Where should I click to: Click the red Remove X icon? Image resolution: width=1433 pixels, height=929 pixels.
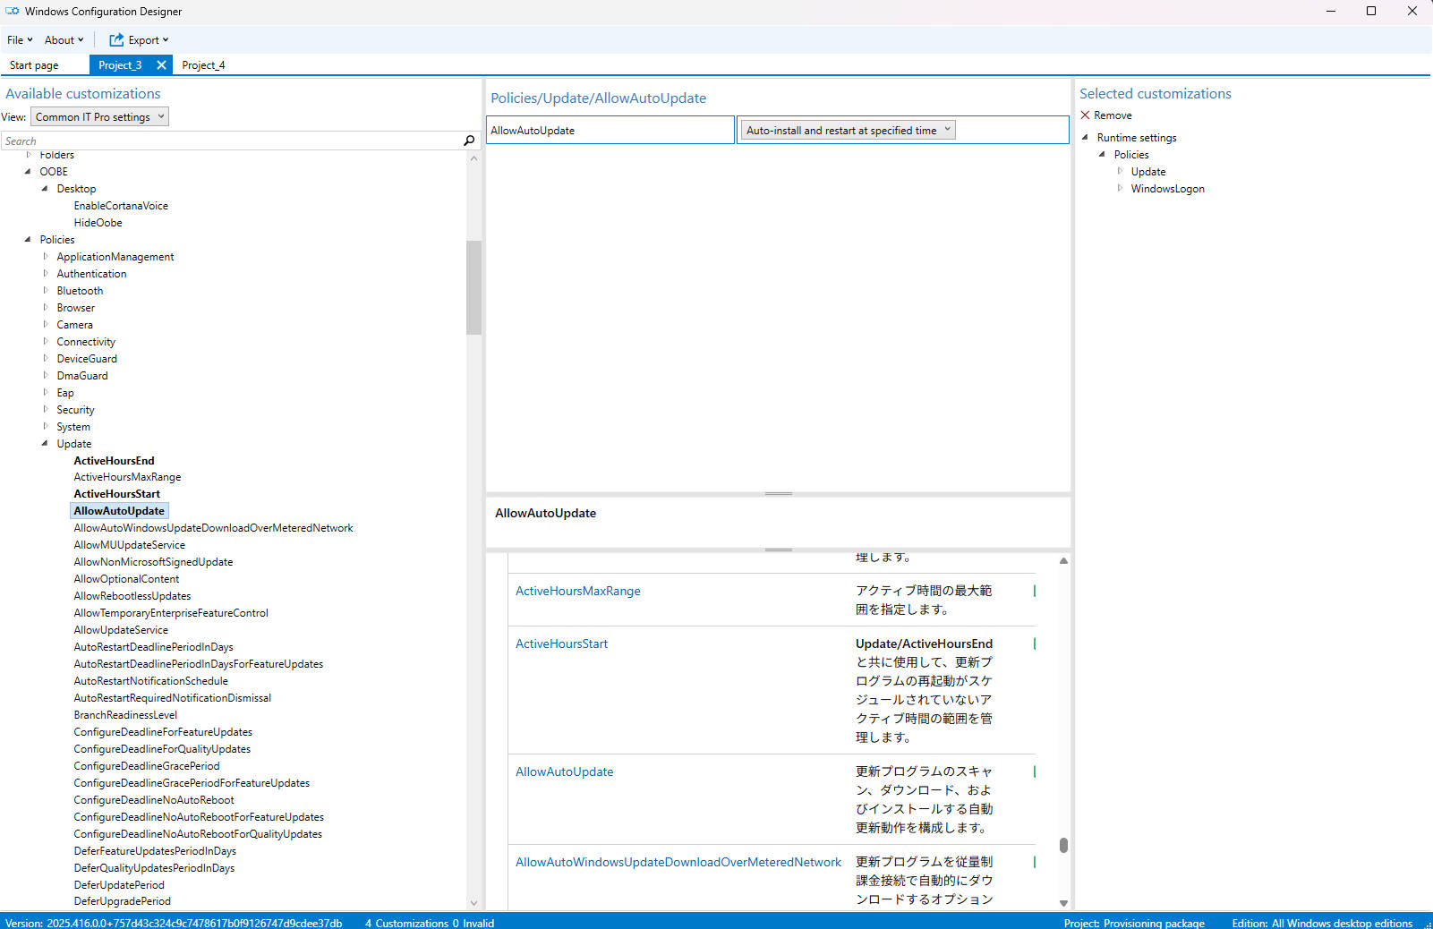pyautogui.click(x=1085, y=115)
